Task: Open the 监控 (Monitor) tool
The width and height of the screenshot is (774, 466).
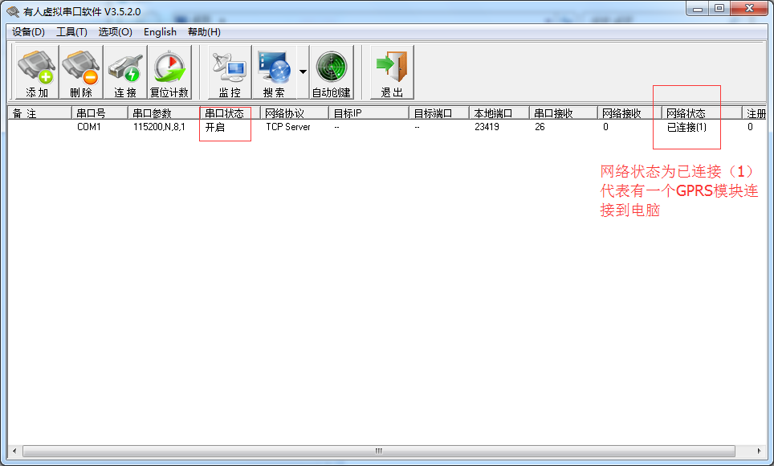Action: pos(229,72)
